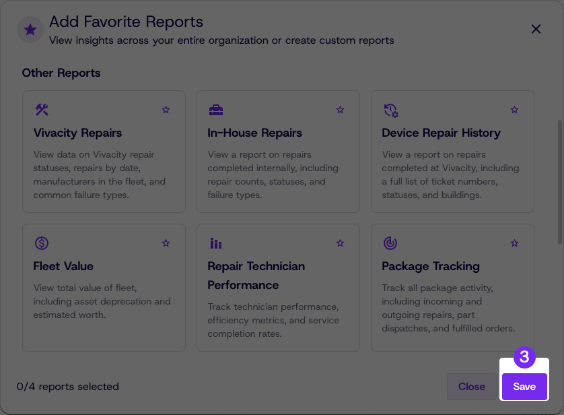This screenshot has width=564, height=415.
Task: Click the dialog's vertical scrollbar
Action: coord(560,183)
